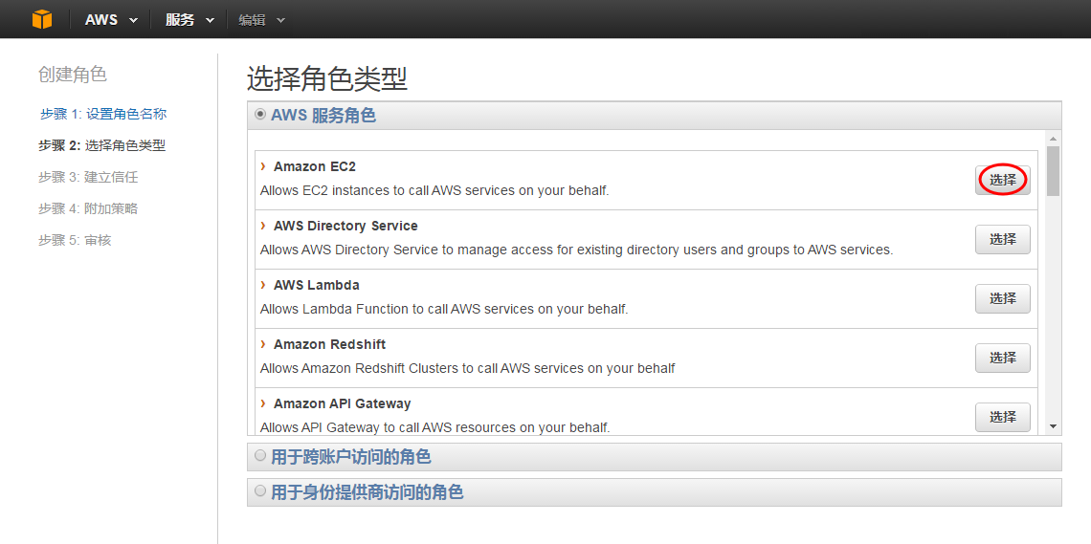Select 用于身份提供商访问的角色 radio option
This screenshot has height=544, width=1091.
point(260,491)
